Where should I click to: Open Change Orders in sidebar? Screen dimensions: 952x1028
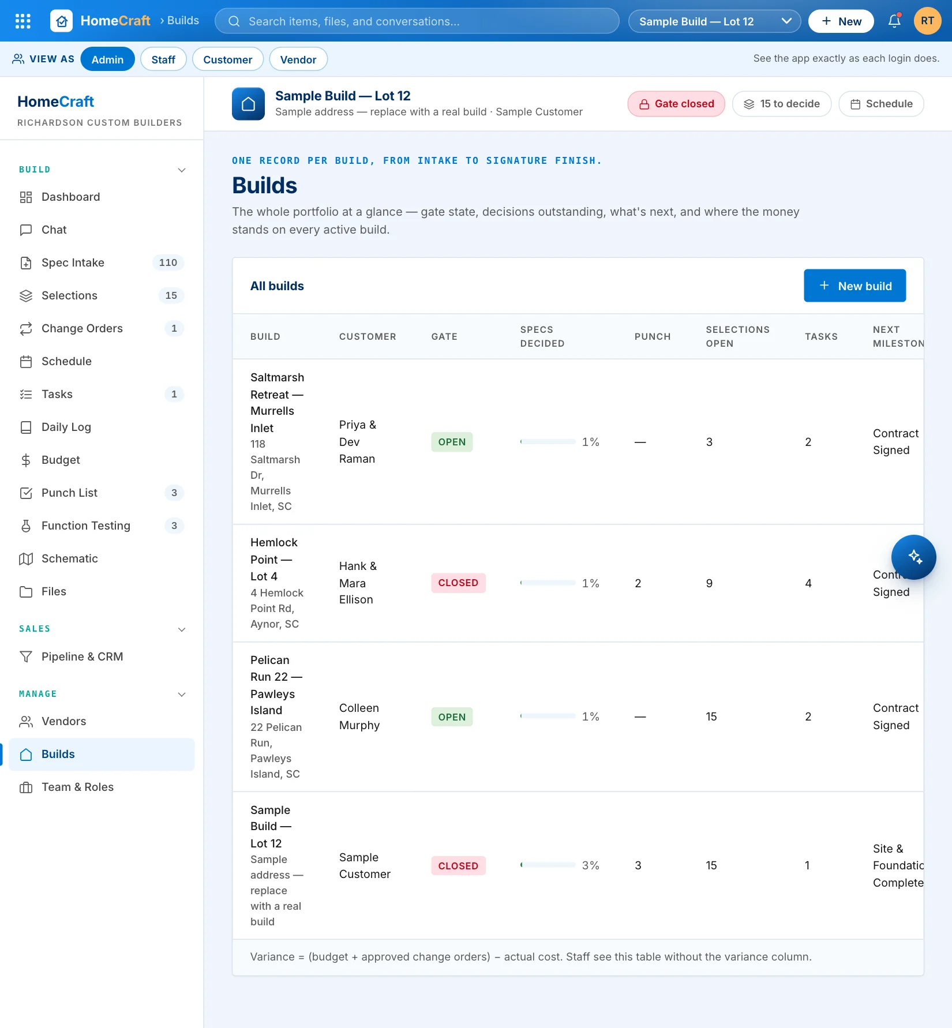[x=102, y=329]
